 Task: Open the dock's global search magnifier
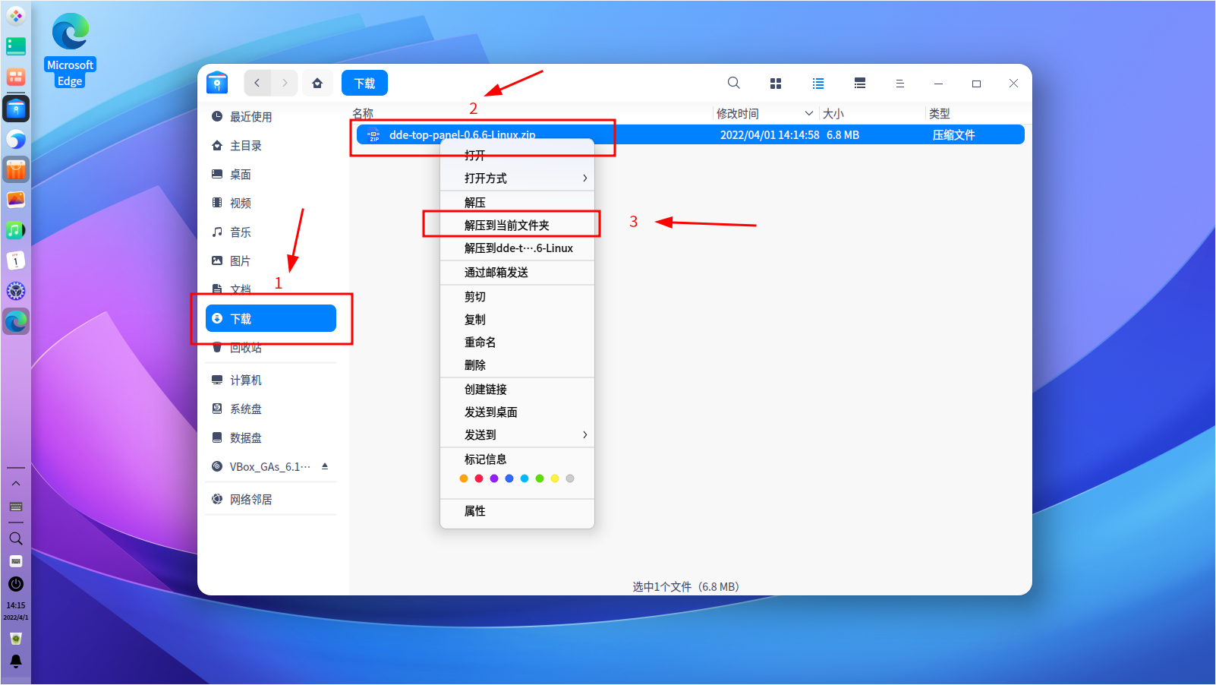[x=16, y=538]
